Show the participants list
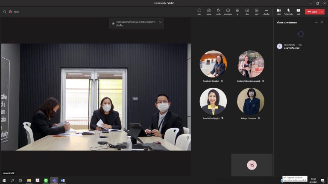The width and height of the screenshot is (328, 184). tap(209, 11)
